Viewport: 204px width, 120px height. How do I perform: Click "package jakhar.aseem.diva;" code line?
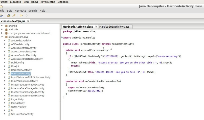coord(80,31)
